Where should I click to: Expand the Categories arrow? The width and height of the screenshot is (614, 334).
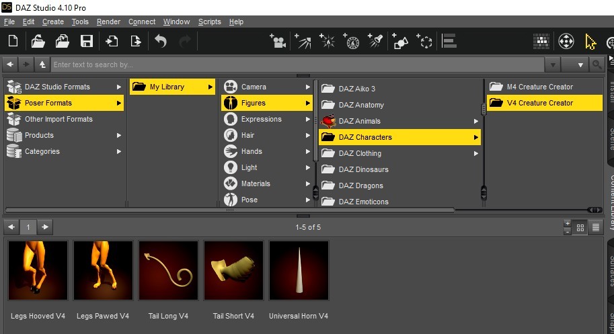pos(118,151)
